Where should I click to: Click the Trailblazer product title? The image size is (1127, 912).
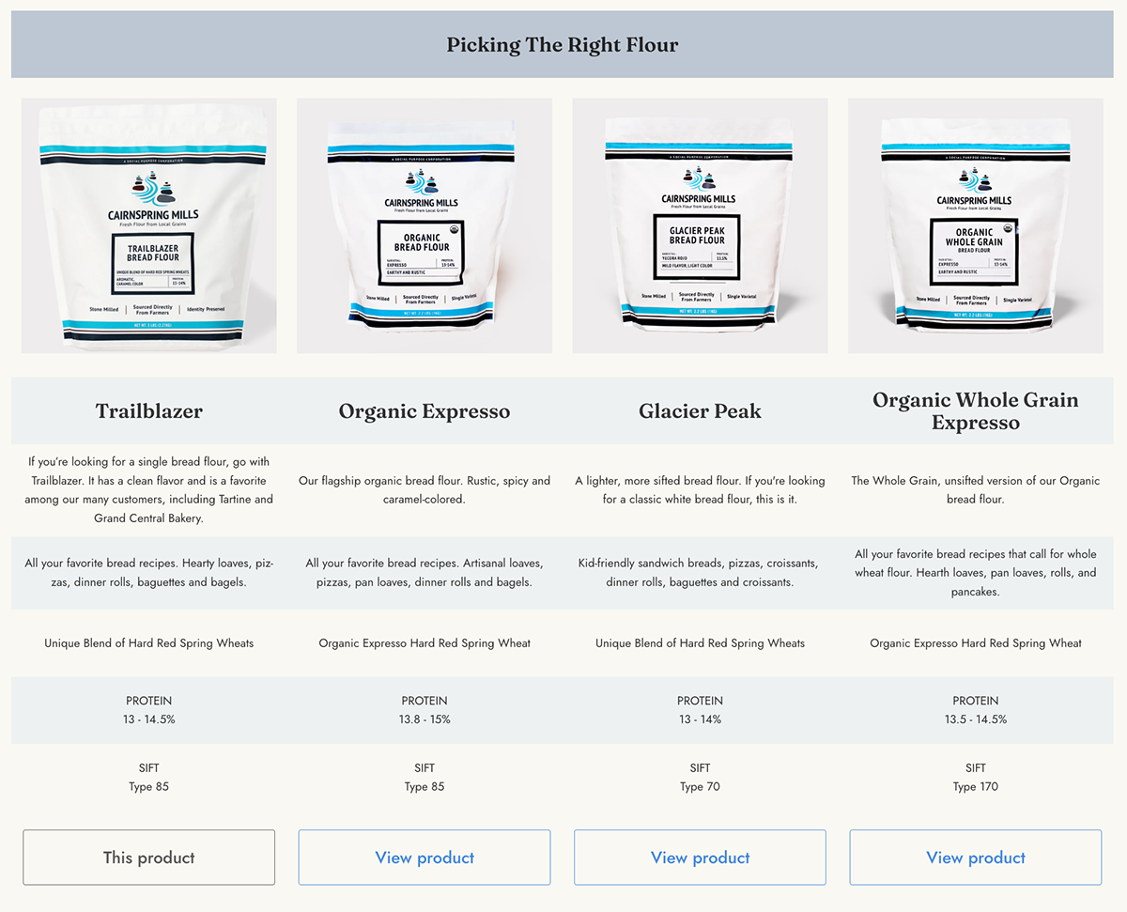click(x=149, y=411)
